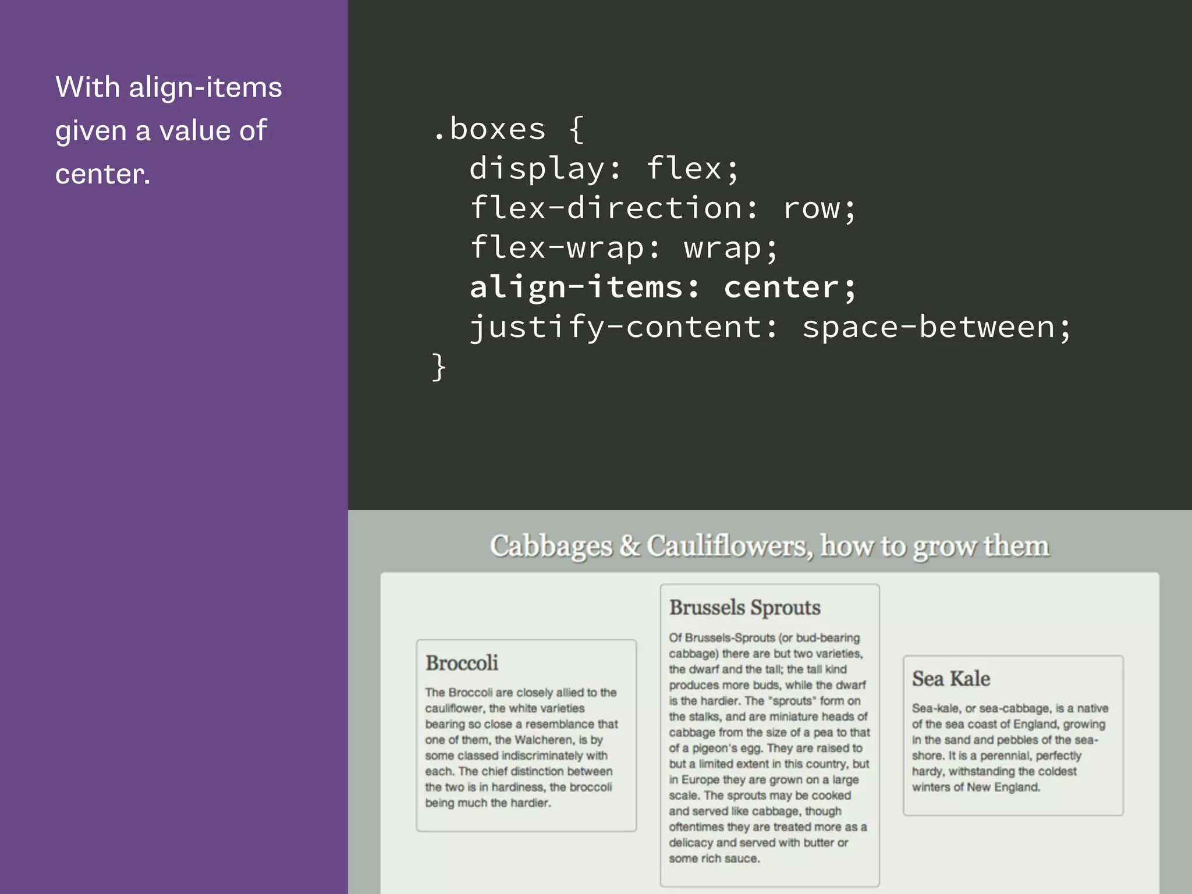Click the Sea Kale description paragraph
Image resolution: width=1192 pixels, height=894 pixels.
[x=1010, y=747]
